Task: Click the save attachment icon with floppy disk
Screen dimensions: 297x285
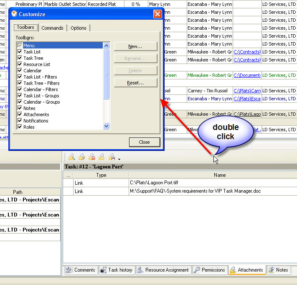Action: pos(112,157)
